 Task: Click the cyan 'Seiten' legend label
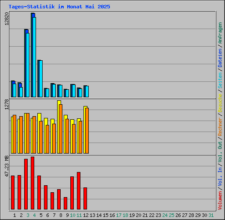220,81
